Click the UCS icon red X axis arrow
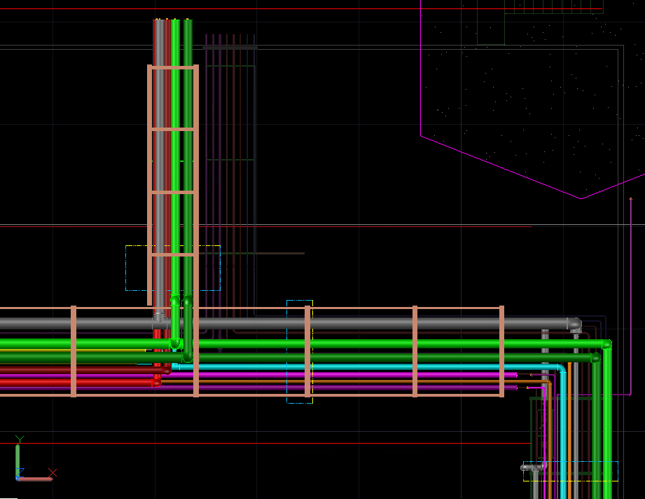Image resolution: width=645 pixels, height=499 pixels. (36, 479)
